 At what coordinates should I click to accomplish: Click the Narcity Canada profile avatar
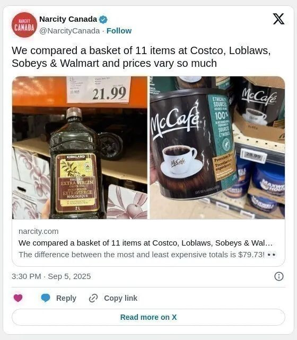click(x=24, y=25)
